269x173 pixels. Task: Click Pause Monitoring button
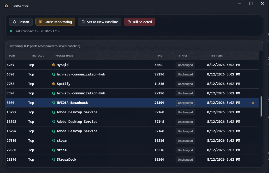point(55,22)
